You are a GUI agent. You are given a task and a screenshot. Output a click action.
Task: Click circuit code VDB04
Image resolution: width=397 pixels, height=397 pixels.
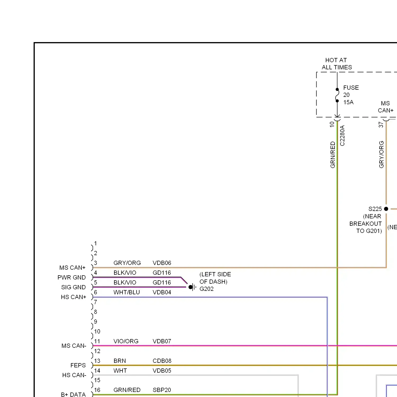tap(162, 292)
